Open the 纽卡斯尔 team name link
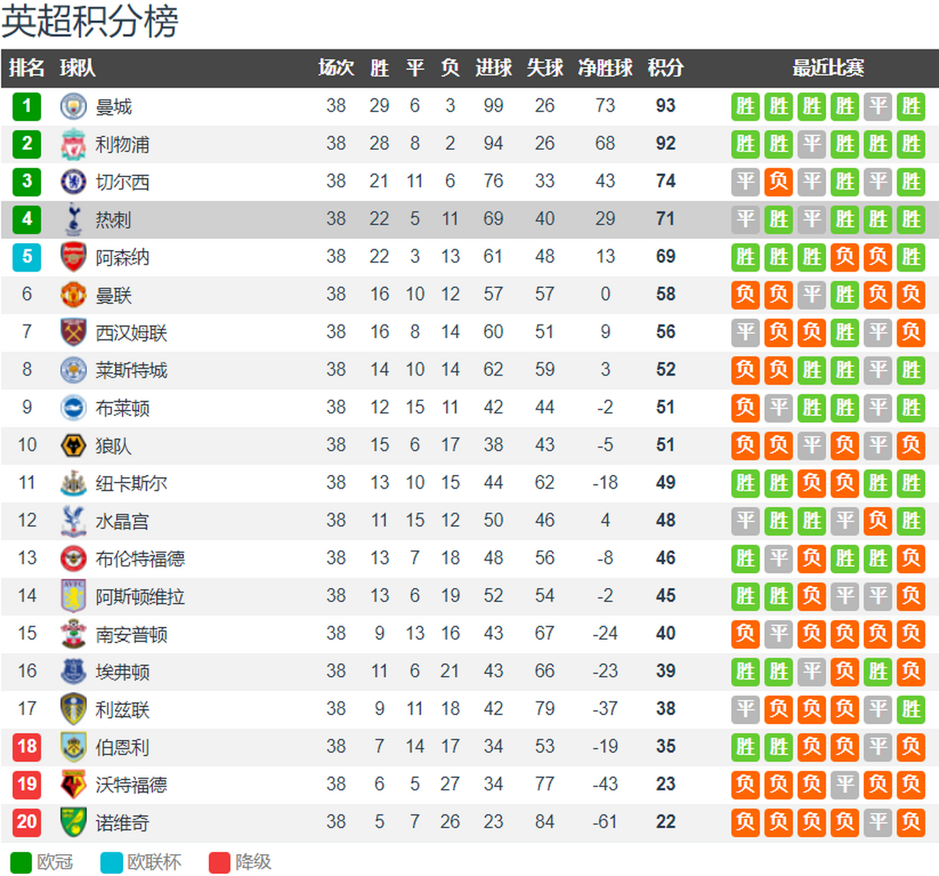Viewport: 939px width, 876px height. click(x=131, y=484)
